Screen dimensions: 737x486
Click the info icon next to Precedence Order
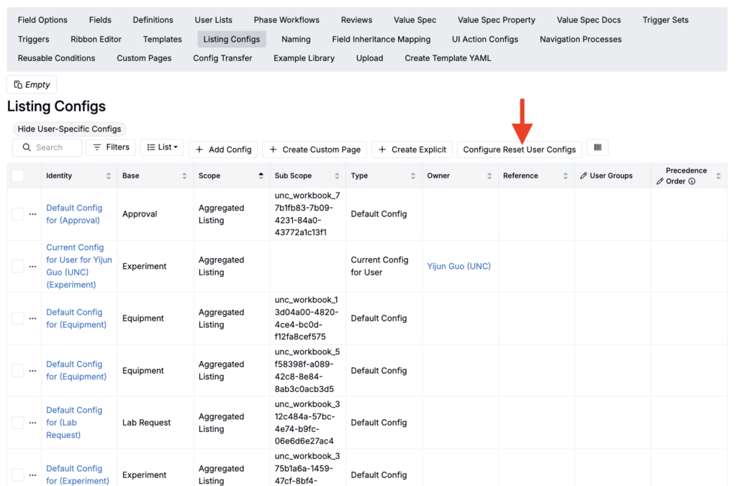pos(692,182)
